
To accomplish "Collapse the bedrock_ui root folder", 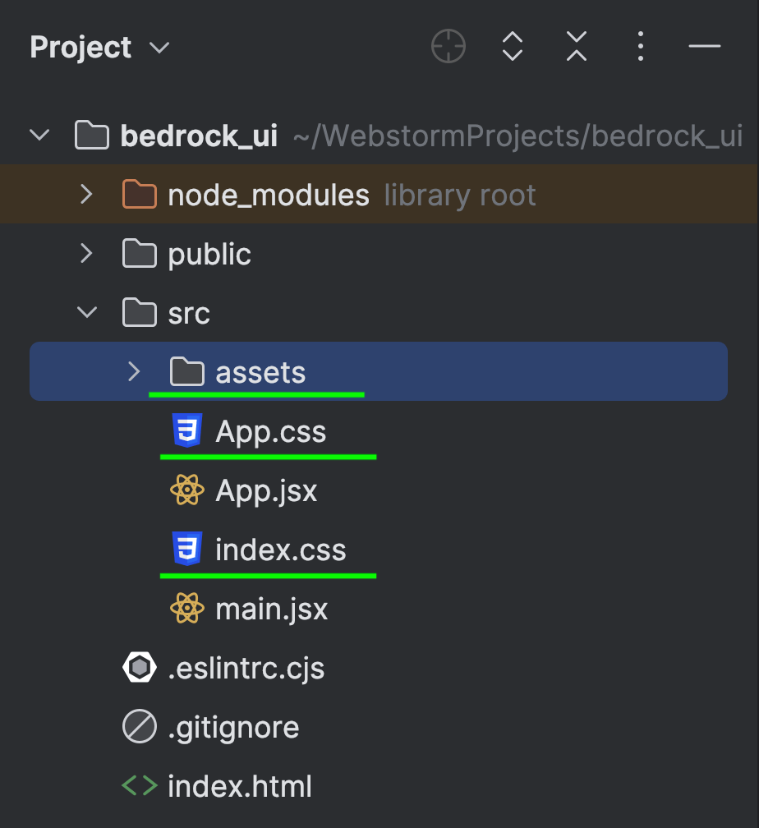I will coord(39,136).
